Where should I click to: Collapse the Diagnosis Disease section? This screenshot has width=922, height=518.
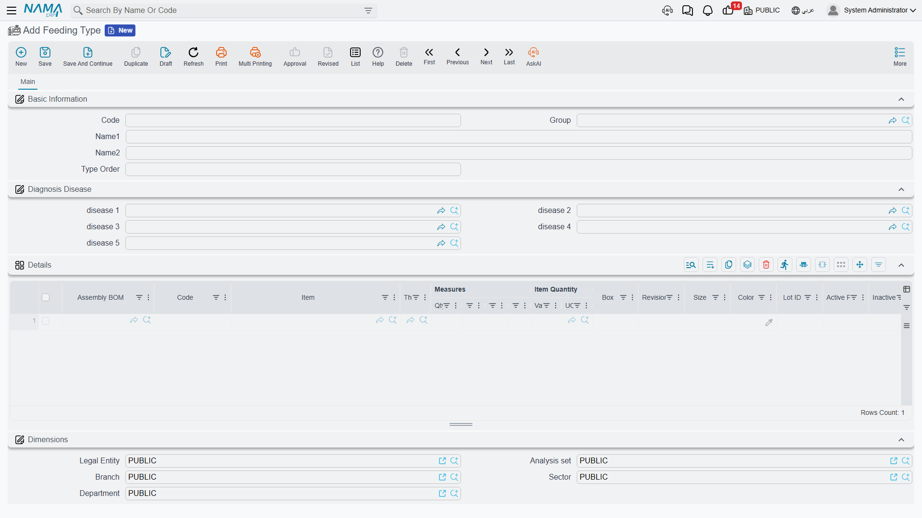901,189
